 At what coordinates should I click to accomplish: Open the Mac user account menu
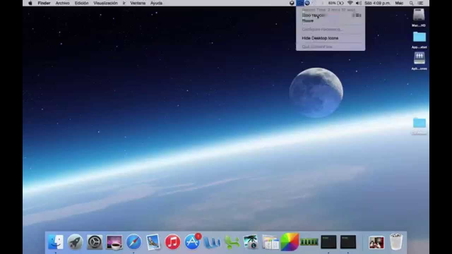(399, 3)
